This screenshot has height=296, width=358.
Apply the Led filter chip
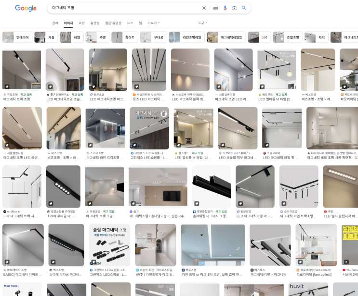point(259,37)
